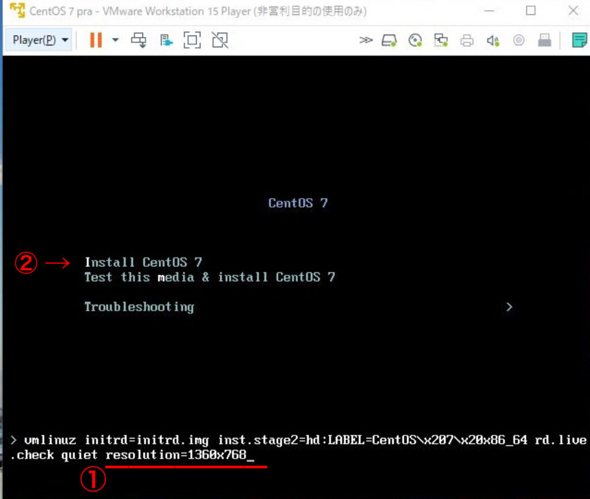
Task: Click the sound card device icon
Action: (493, 40)
